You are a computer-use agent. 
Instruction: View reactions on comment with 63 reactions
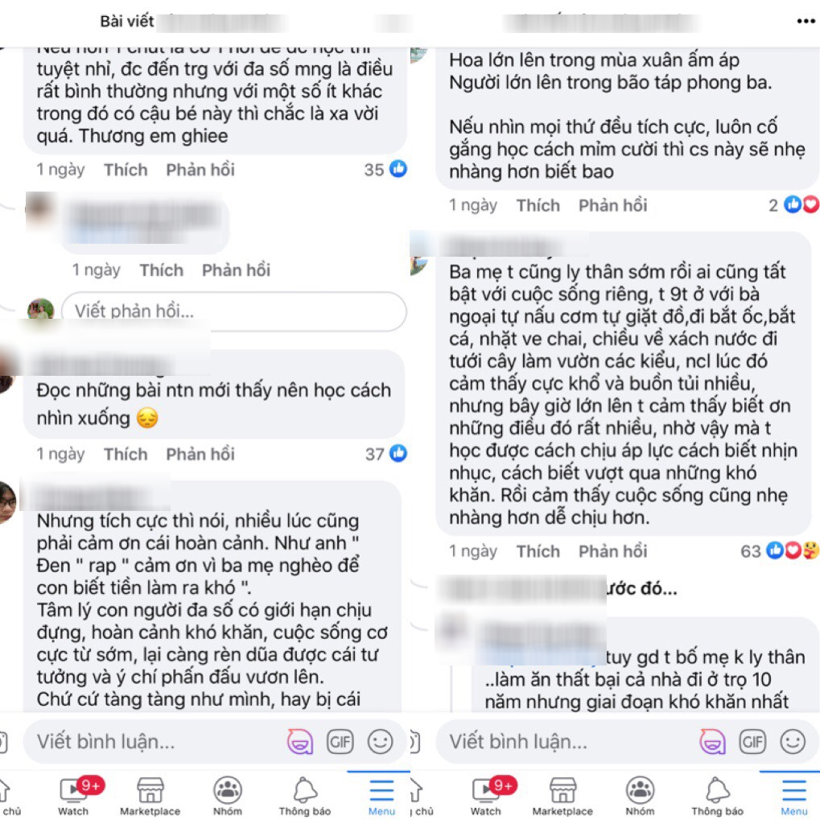pyautogui.click(x=779, y=550)
